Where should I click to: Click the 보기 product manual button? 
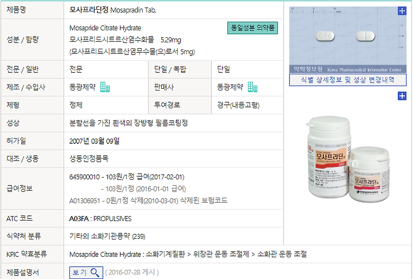[x=86, y=273]
